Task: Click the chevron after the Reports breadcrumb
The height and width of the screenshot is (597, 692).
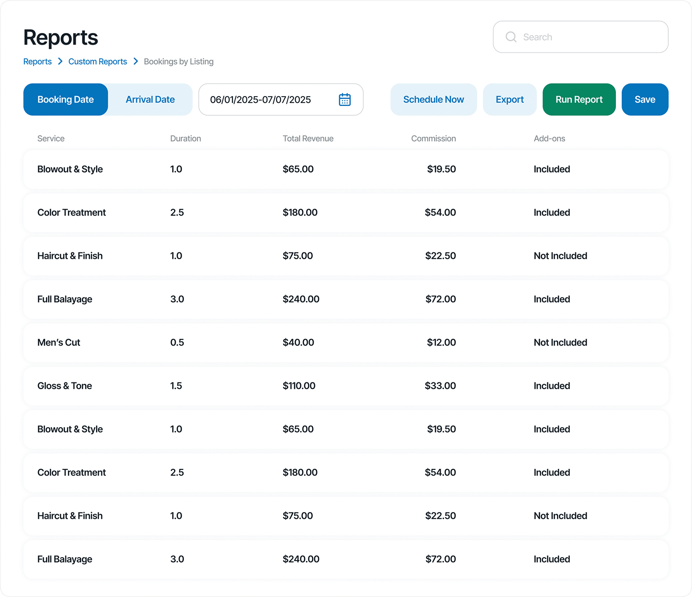Action: [60, 61]
